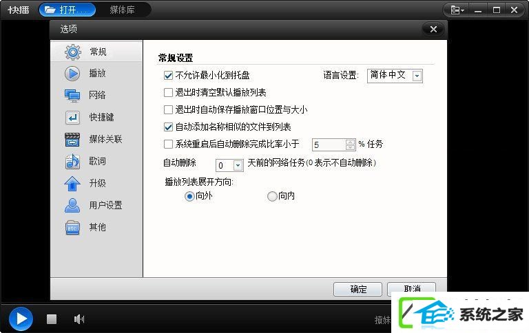Select the 播放 playback settings icon
The height and width of the screenshot is (333, 529).
[x=72, y=74]
